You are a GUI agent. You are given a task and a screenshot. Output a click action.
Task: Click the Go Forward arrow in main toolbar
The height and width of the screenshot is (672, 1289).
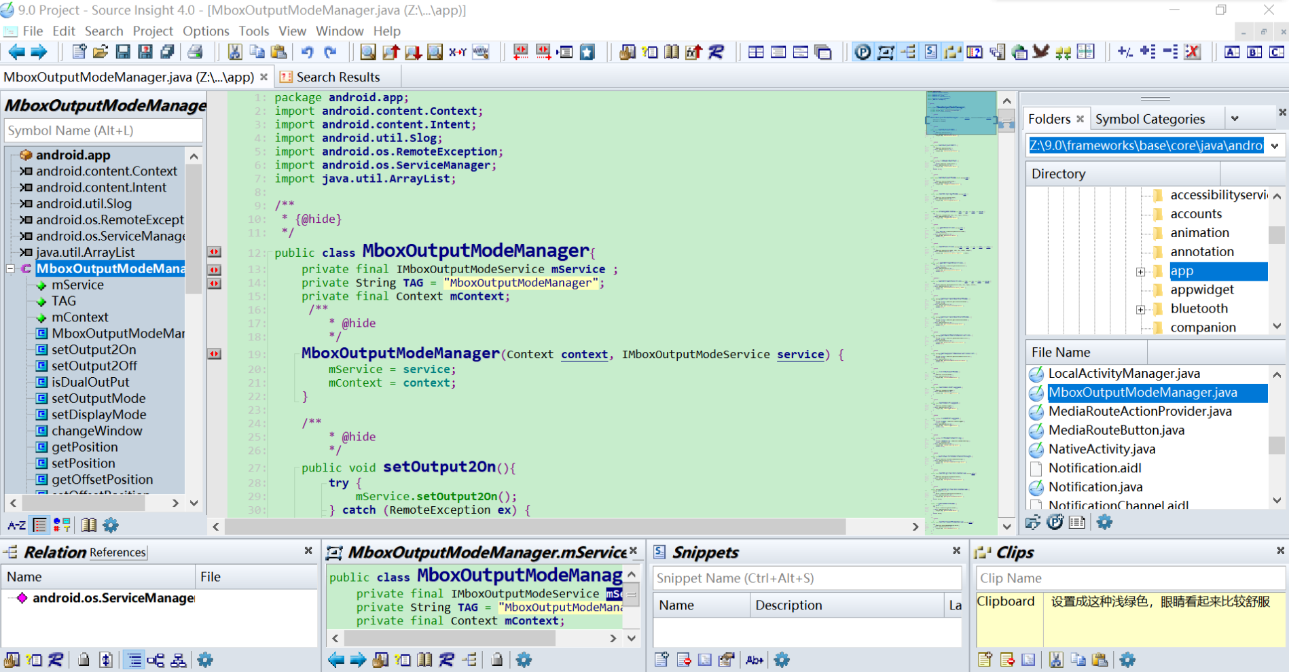pyautogui.click(x=39, y=52)
